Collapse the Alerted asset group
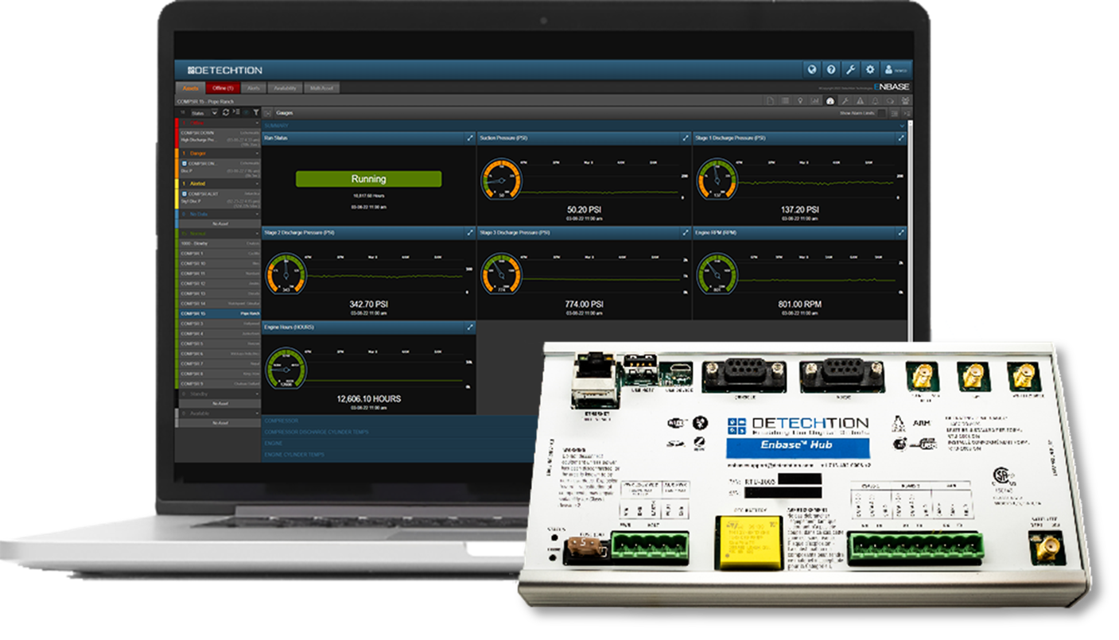Image resolution: width=1119 pixels, height=640 pixels. (x=257, y=184)
